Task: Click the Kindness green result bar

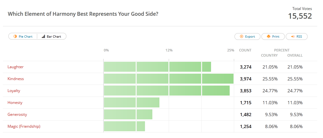Action: click(x=168, y=79)
